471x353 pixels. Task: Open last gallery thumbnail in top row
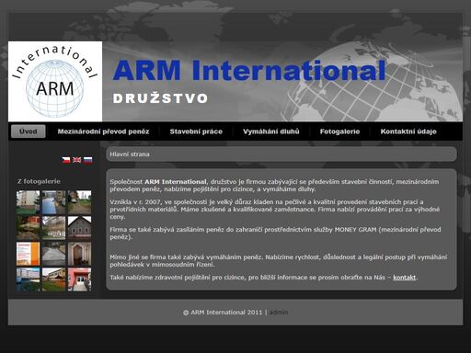79,202
